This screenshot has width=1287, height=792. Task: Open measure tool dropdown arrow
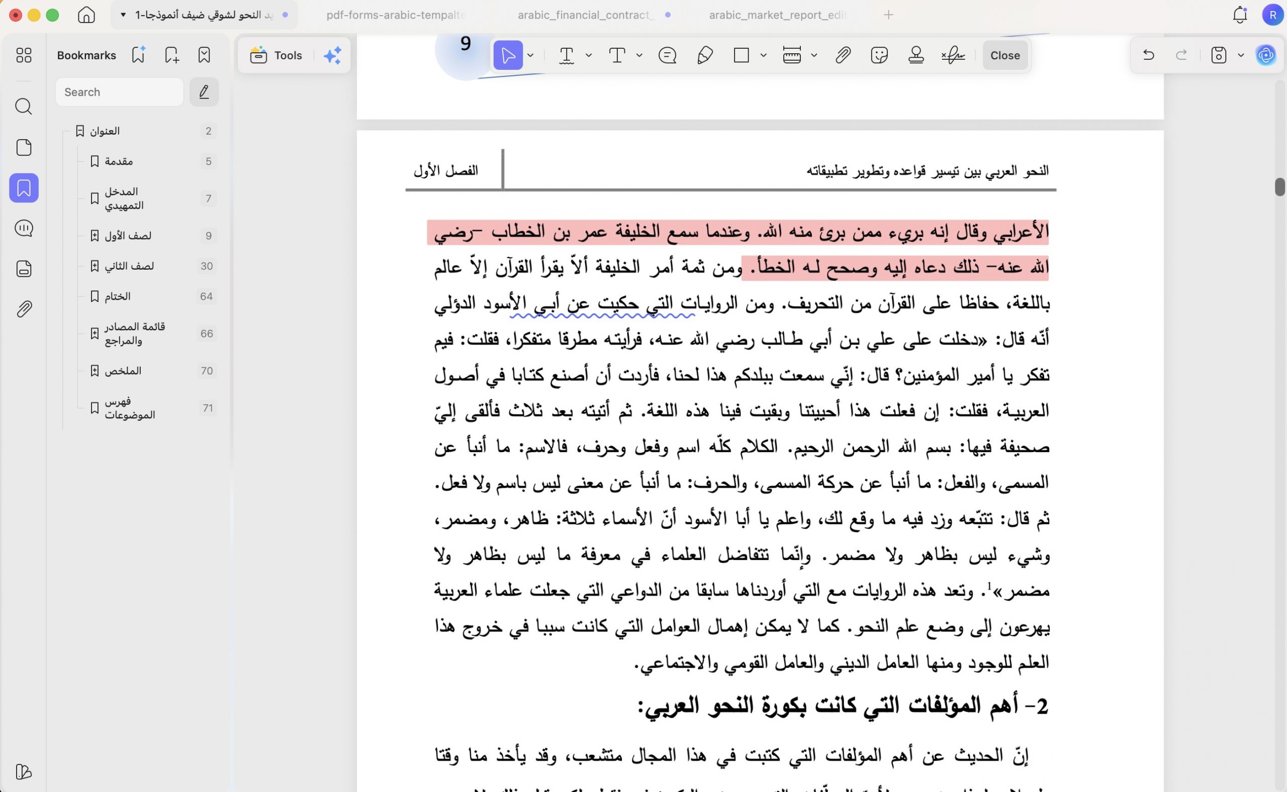tap(813, 55)
